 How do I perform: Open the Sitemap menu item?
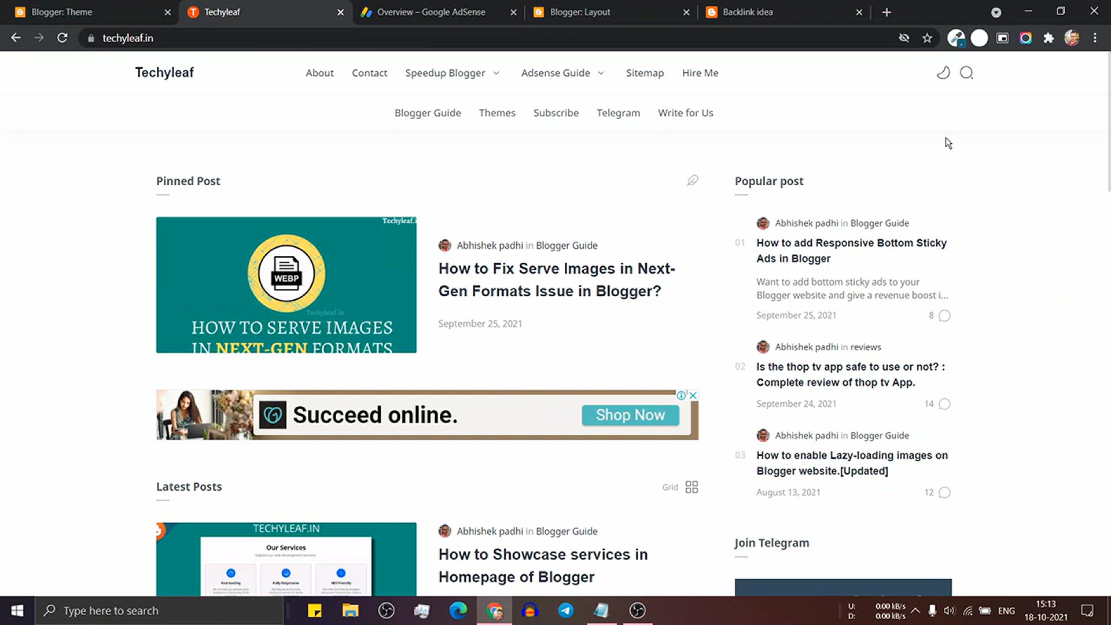point(645,73)
